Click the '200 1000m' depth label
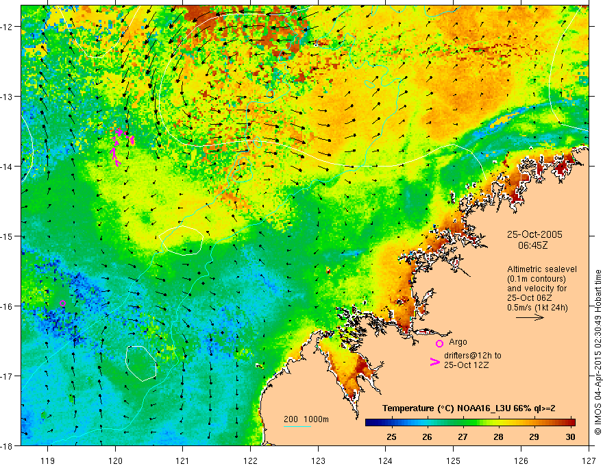Viewport: 603px width, 466px height. click(306, 419)
